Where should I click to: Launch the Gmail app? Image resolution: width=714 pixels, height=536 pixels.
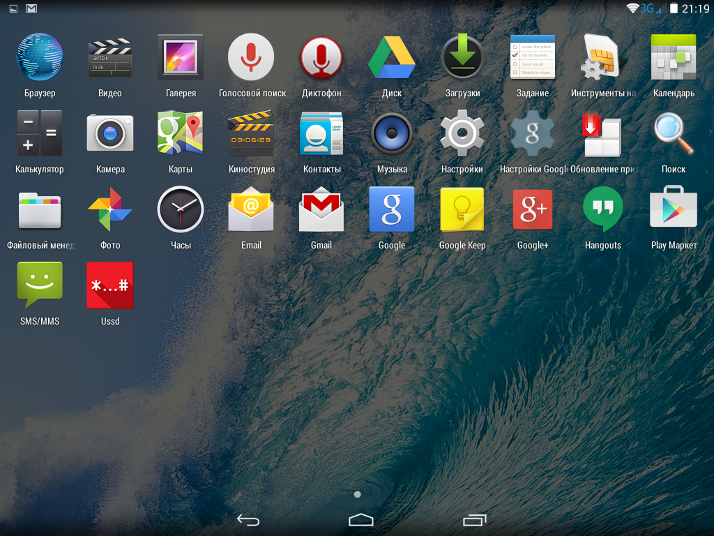point(321,209)
